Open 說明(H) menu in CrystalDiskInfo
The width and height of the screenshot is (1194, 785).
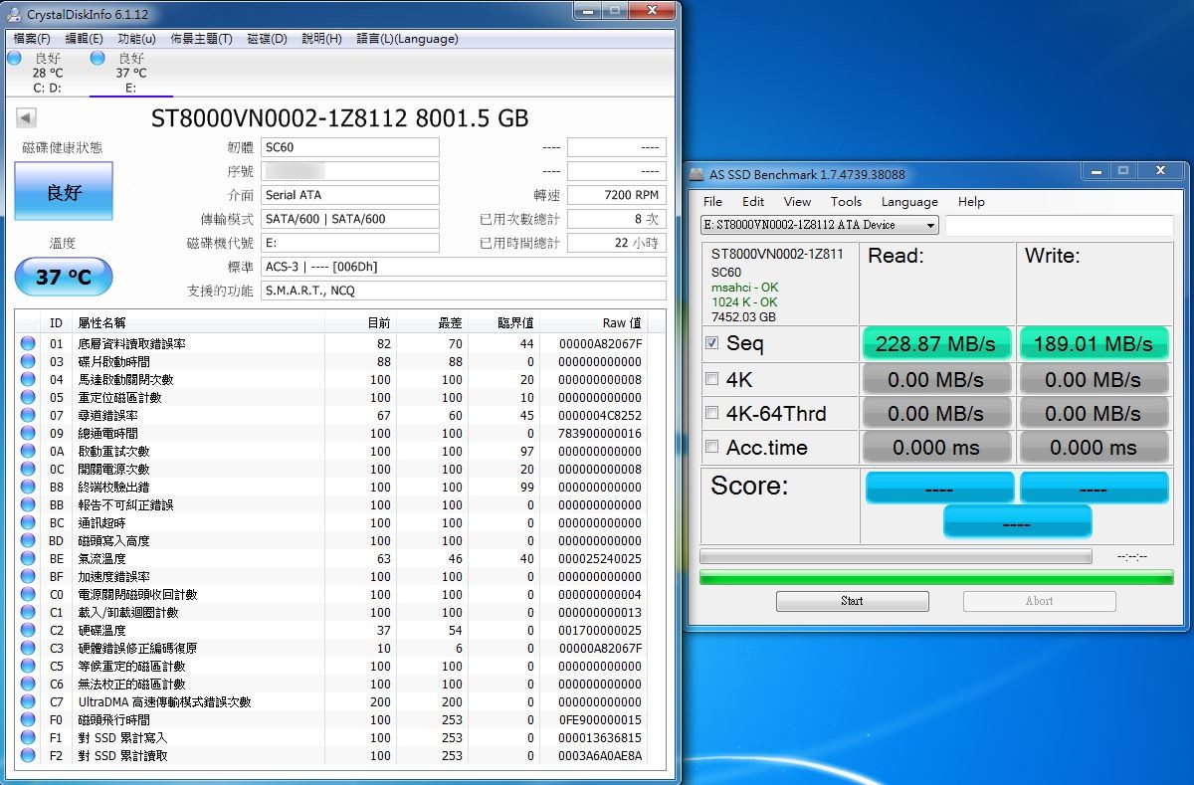pos(321,39)
